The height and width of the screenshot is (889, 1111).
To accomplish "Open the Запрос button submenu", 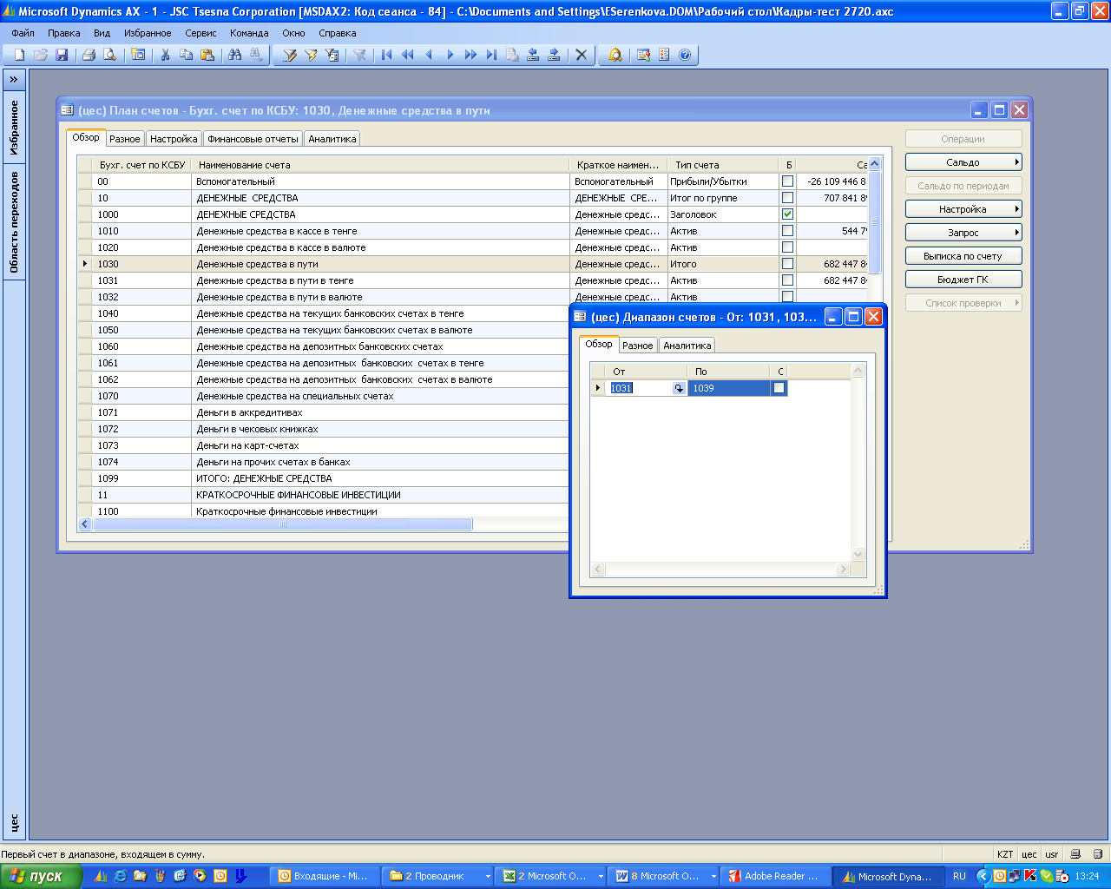I will 963,233.
